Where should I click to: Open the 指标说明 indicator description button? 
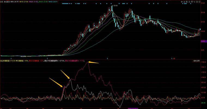point(197,61)
